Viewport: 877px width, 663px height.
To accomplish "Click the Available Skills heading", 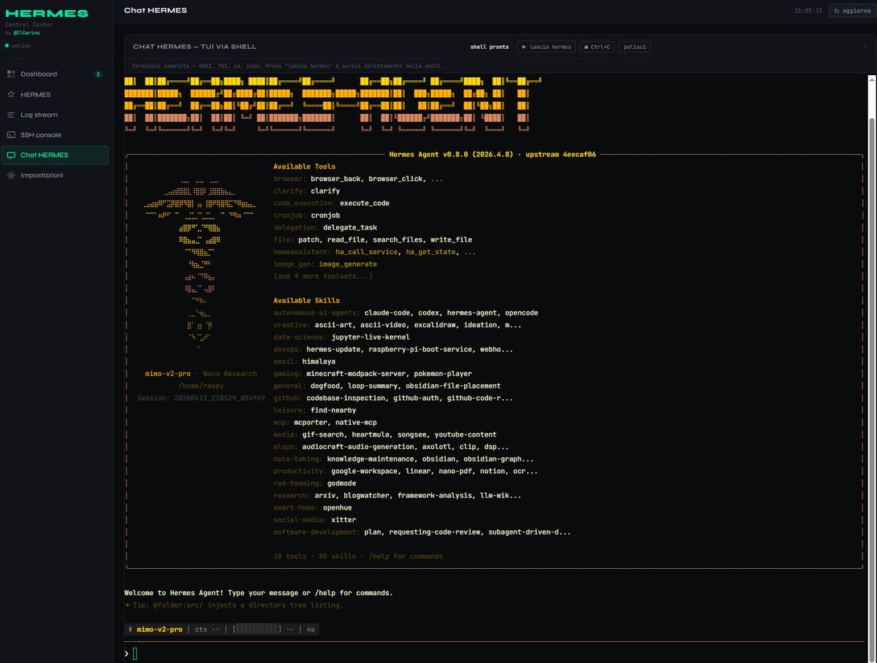I will (x=307, y=301).
